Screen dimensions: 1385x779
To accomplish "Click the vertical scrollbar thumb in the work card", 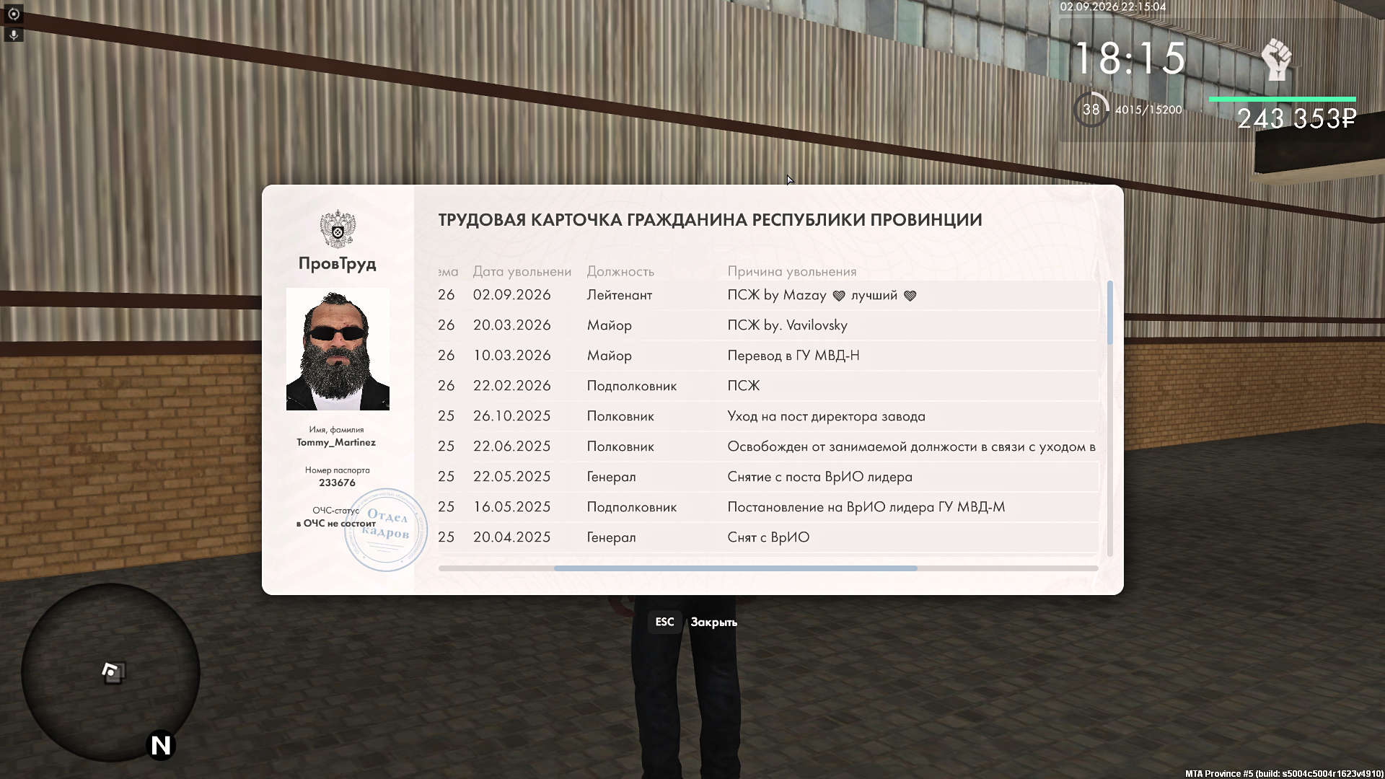I will [1109, 312].
